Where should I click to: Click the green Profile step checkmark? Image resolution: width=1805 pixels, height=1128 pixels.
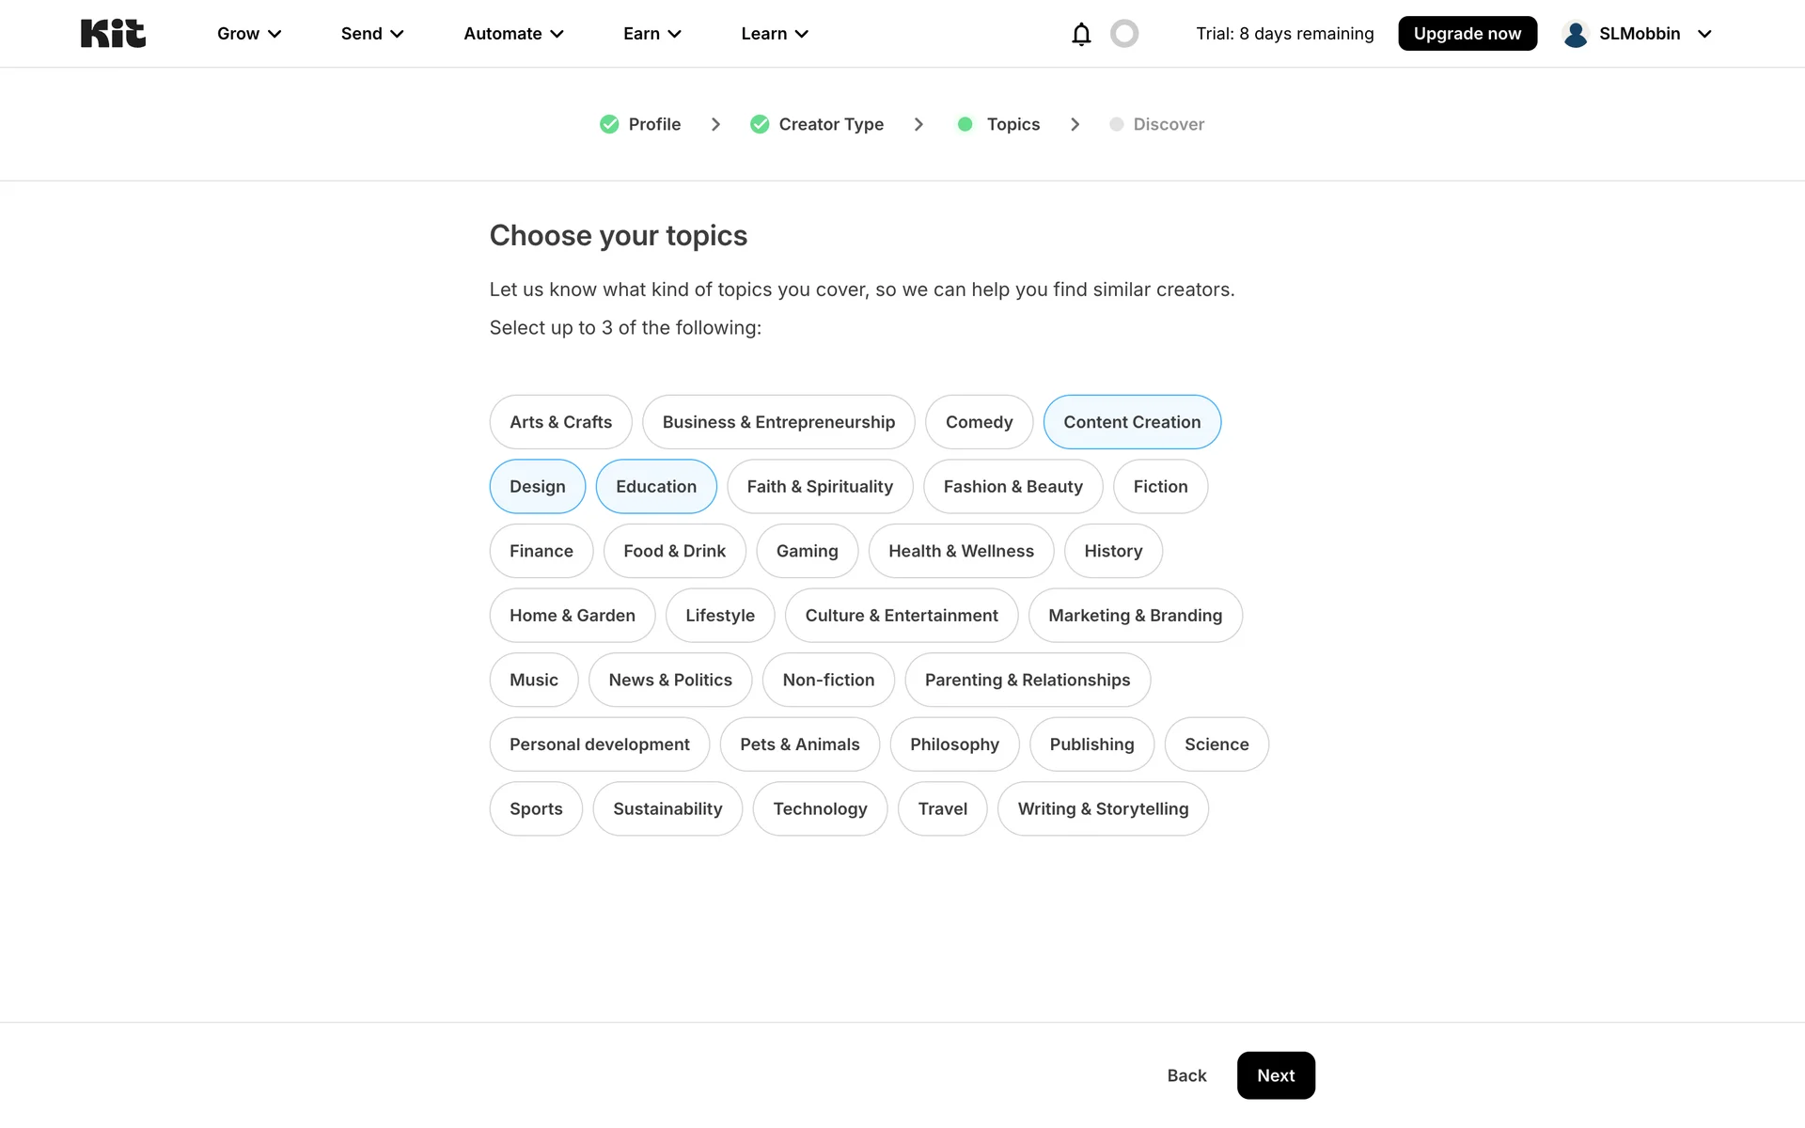tap(609, 124)
